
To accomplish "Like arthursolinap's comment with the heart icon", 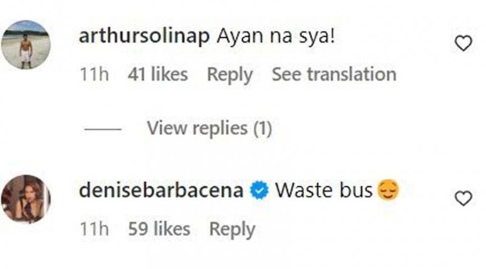I will [x=463, y=43].
